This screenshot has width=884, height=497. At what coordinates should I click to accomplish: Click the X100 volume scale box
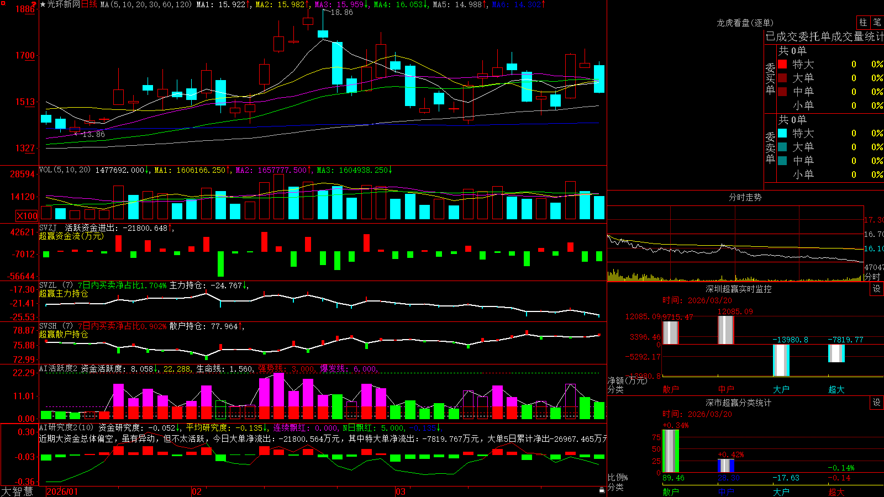point(27,216)
